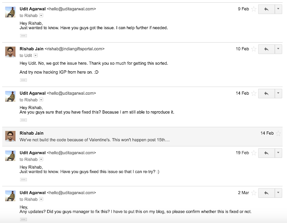Click Rishab Jain sender name on 10 Feb
Screen dimensions: 287x223
tap(30, 48)
